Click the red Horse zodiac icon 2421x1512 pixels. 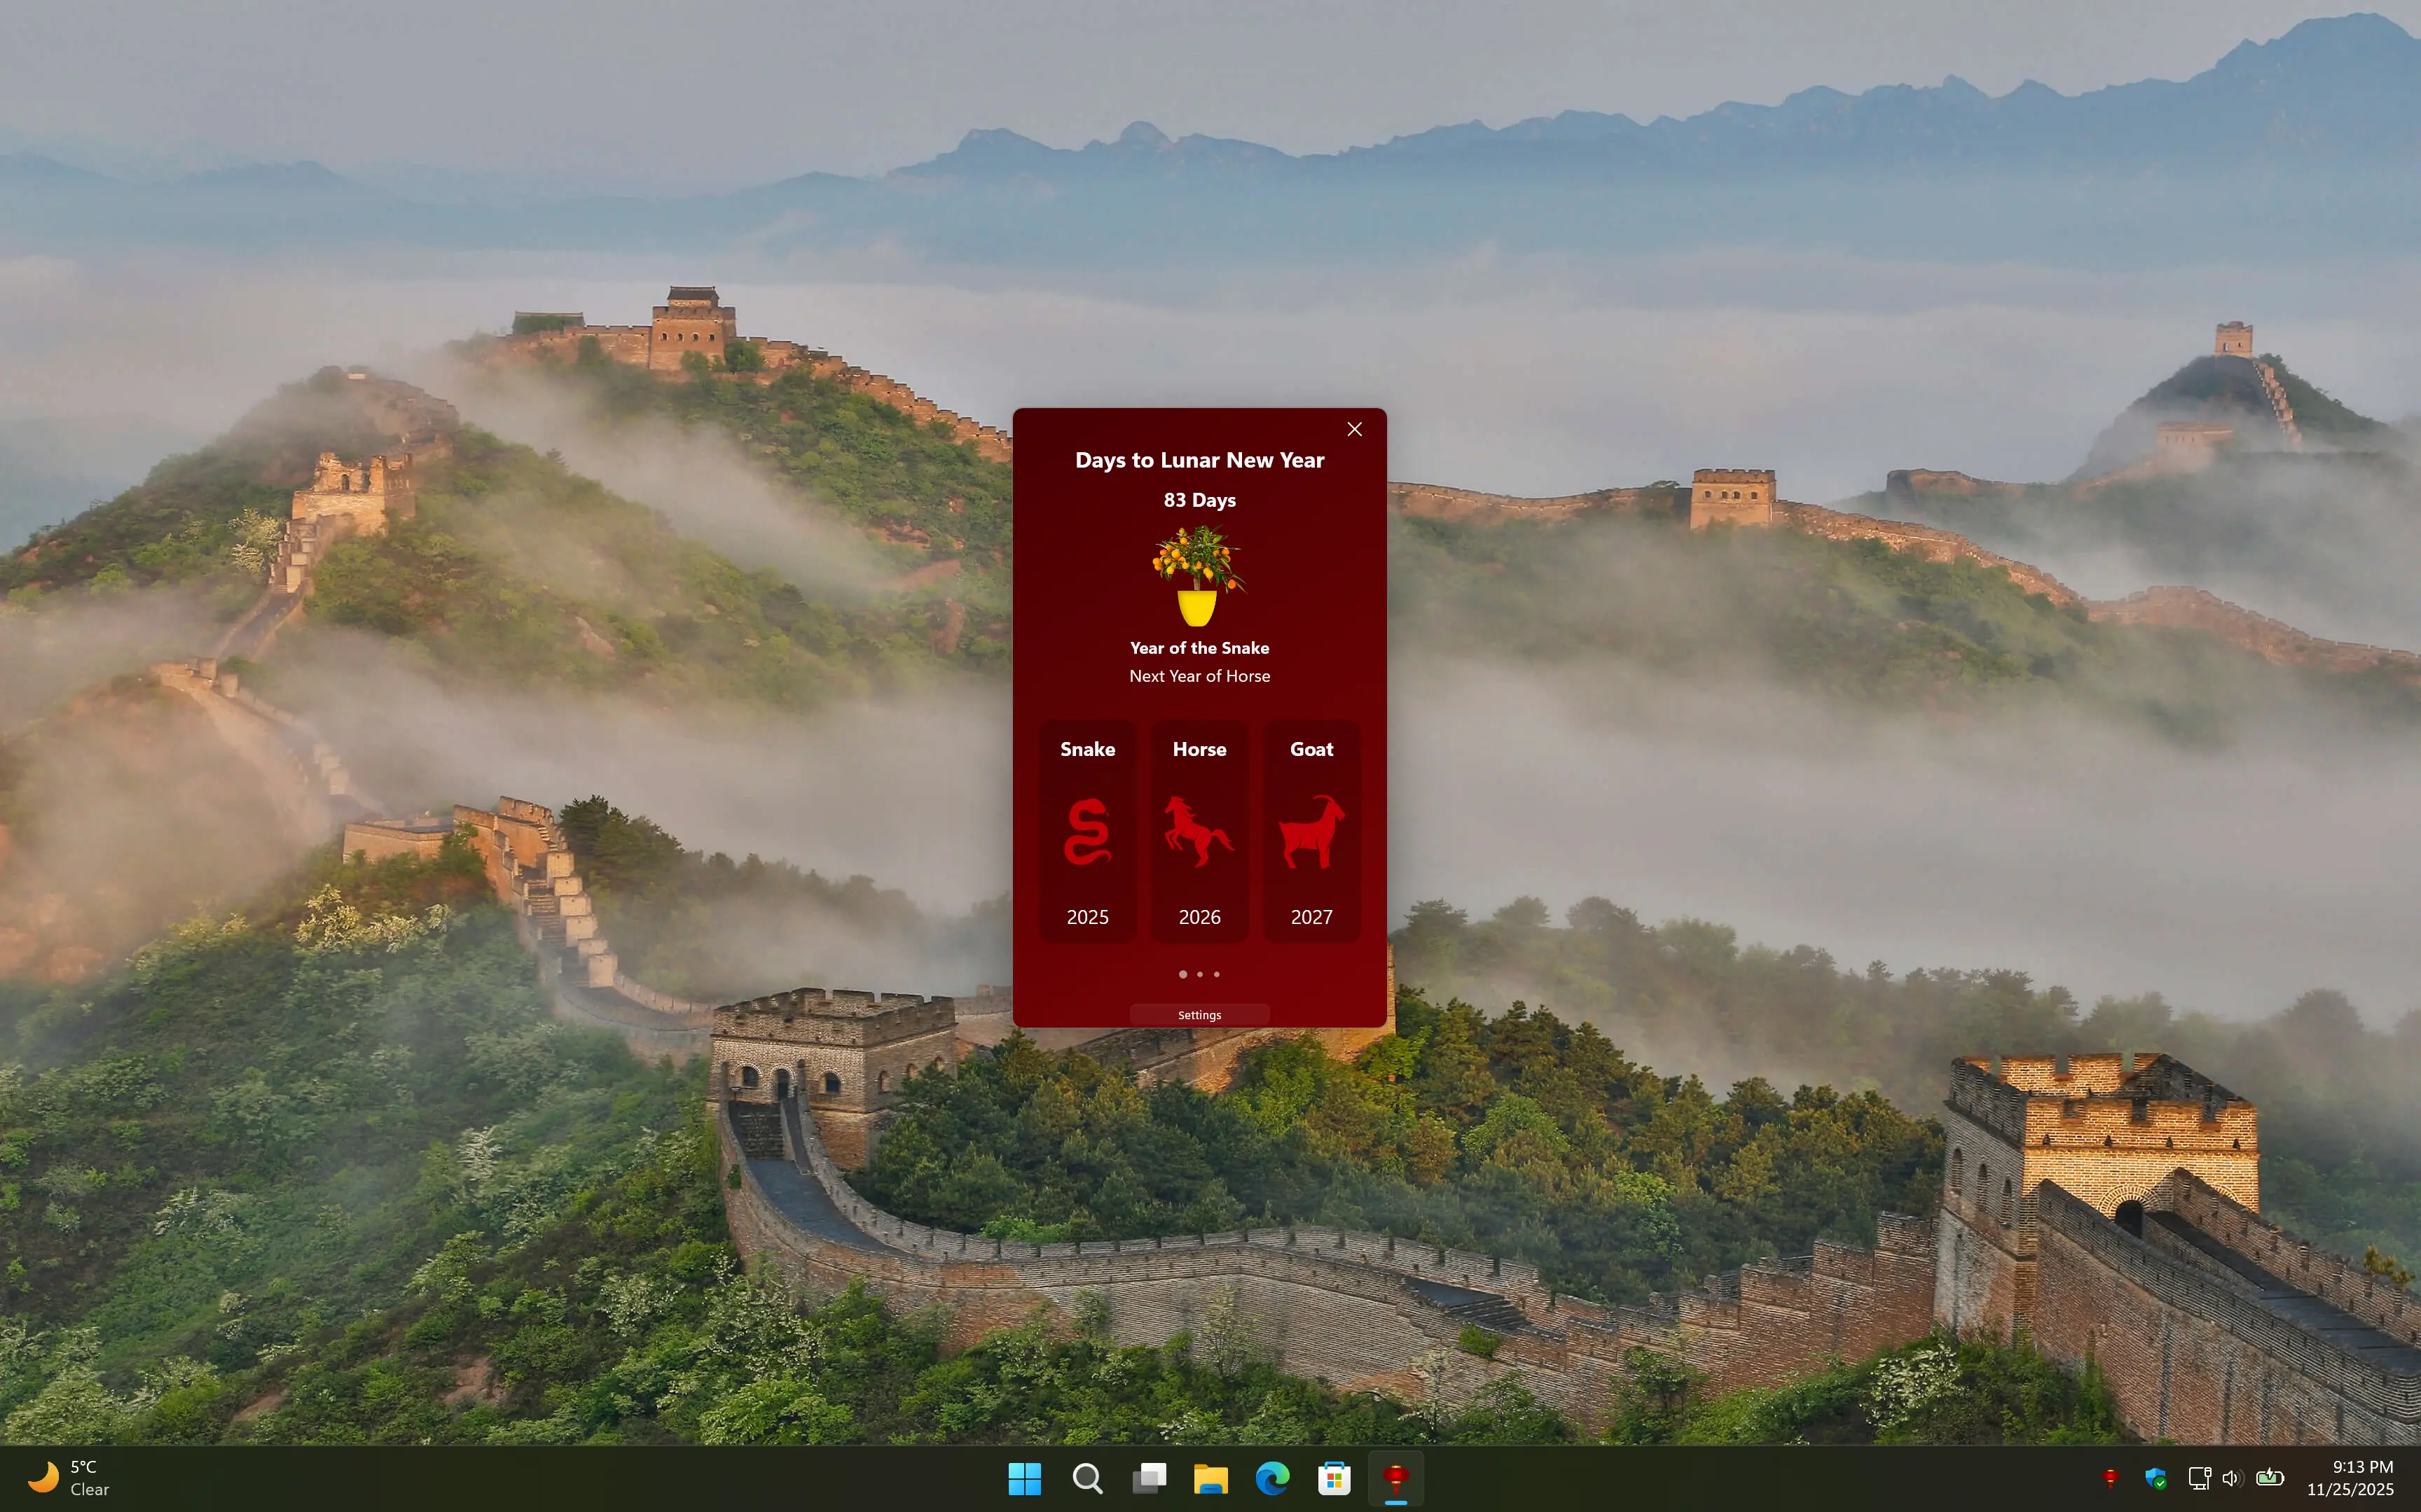(x=1199, y=831)
